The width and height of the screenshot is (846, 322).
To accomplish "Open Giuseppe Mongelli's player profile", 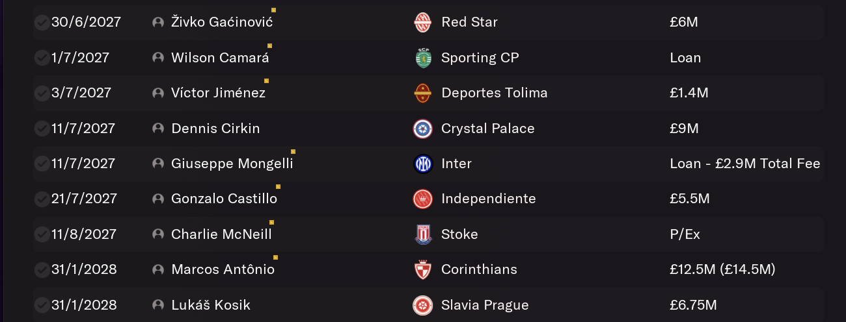I will click(232, 164).
